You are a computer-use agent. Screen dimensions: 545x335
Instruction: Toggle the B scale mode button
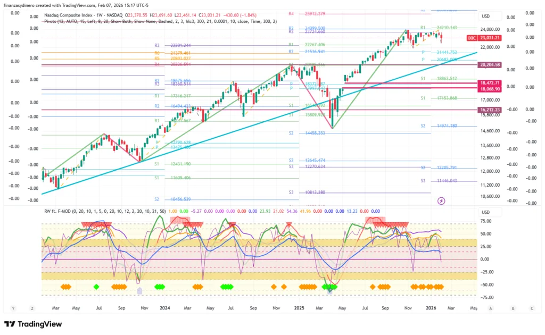[x=513, y=308]
